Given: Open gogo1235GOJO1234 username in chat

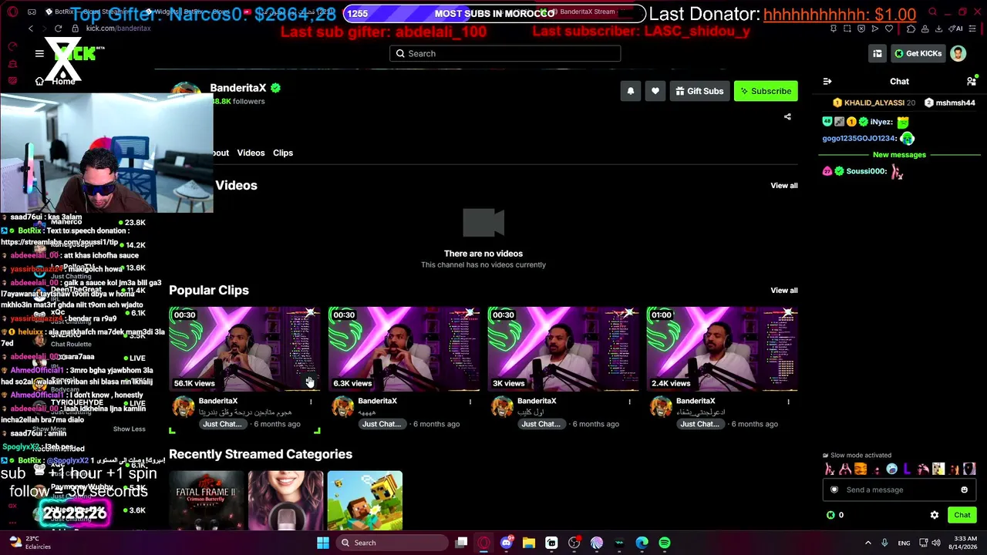Looking at the screenshot, I should [858, 139].
